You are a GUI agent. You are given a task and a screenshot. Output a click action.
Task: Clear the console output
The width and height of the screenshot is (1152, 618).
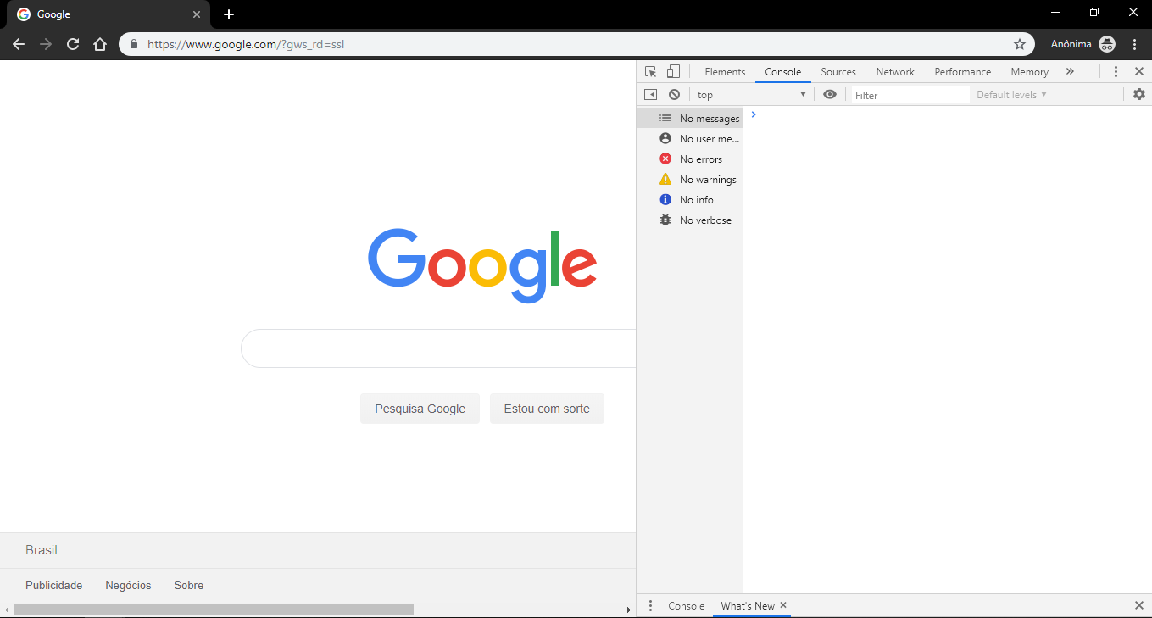click(674, 95)
